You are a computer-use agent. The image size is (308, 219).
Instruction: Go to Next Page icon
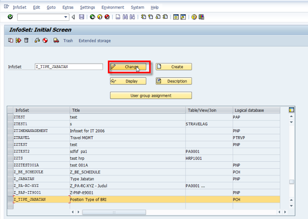click(158, 17)
